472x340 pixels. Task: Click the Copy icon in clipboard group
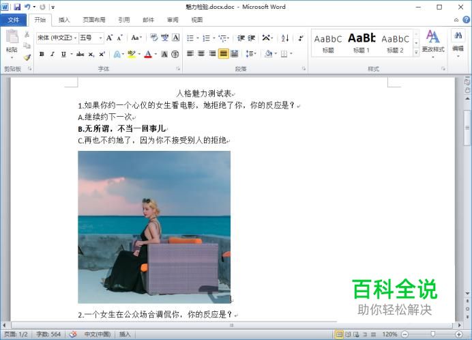click(27, 46)
